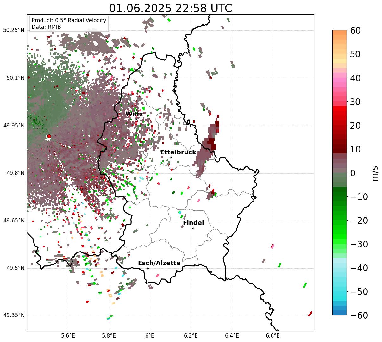This screenshot has height=342, width=382.
Task: Click the bright green −25 m/s colorbar segment
Action: (340, 232)
